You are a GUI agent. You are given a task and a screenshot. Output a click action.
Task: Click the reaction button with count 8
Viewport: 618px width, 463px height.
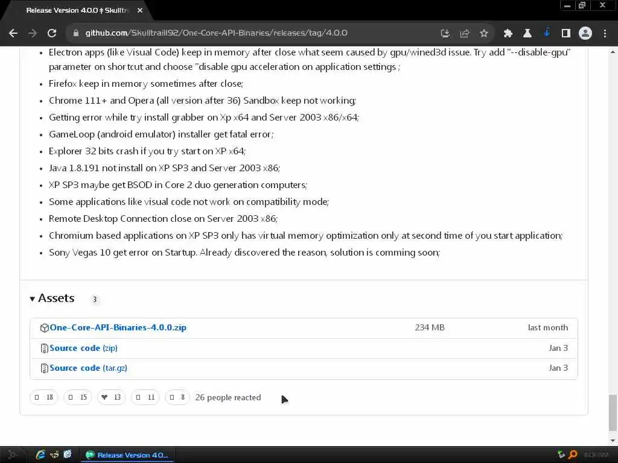click(x=177, y=397)
